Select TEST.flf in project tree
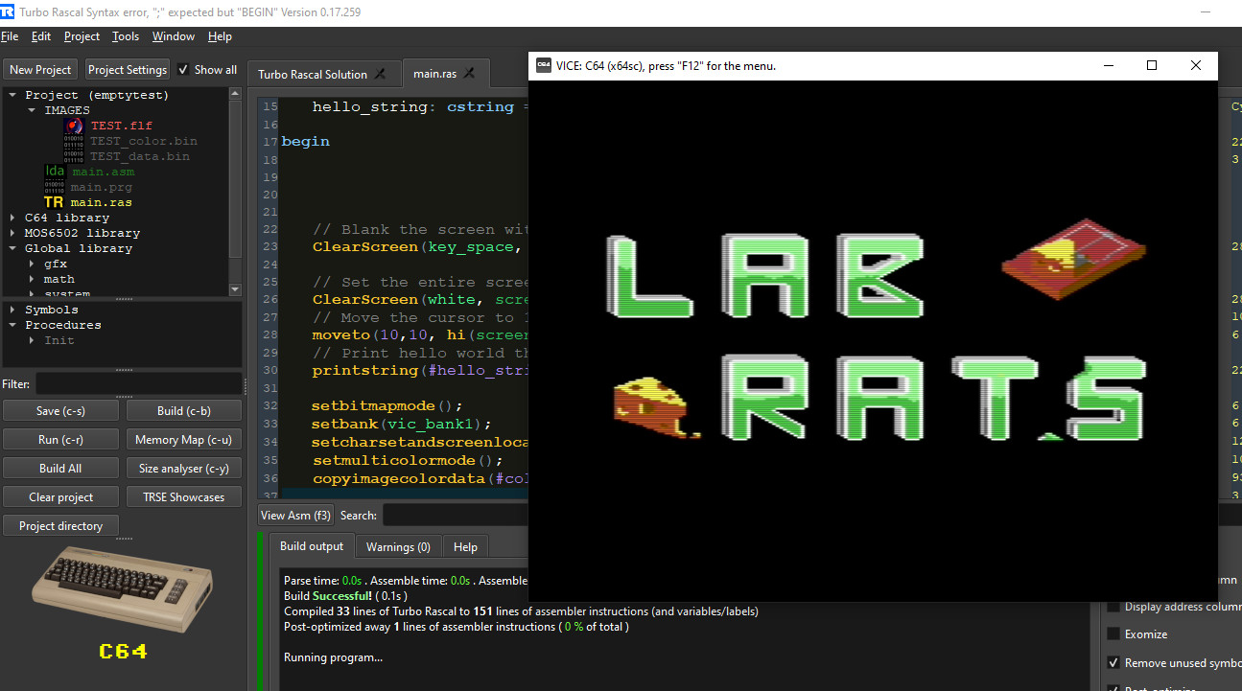 click(x=121, y=126)
